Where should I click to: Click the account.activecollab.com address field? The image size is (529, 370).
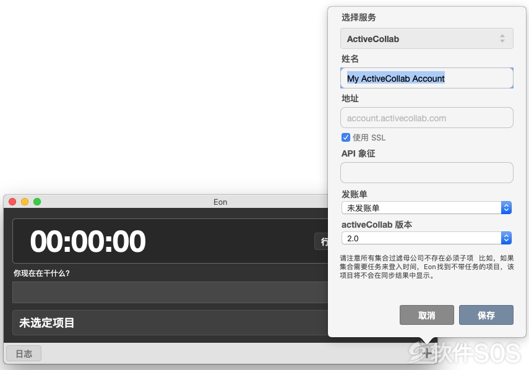tap(427, 118)
